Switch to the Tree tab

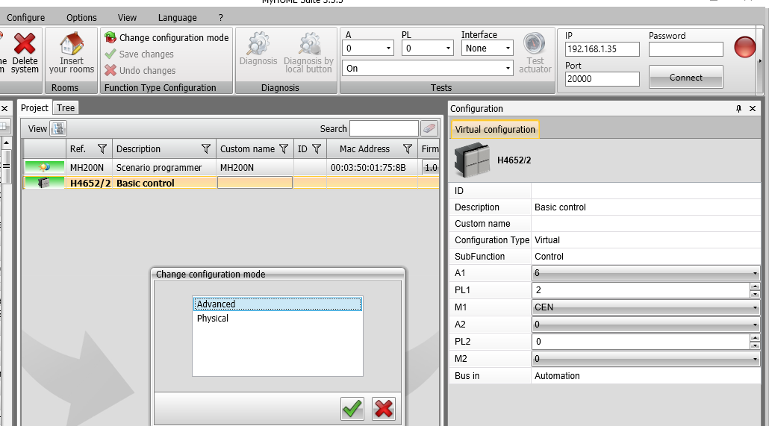pos(66,108)
